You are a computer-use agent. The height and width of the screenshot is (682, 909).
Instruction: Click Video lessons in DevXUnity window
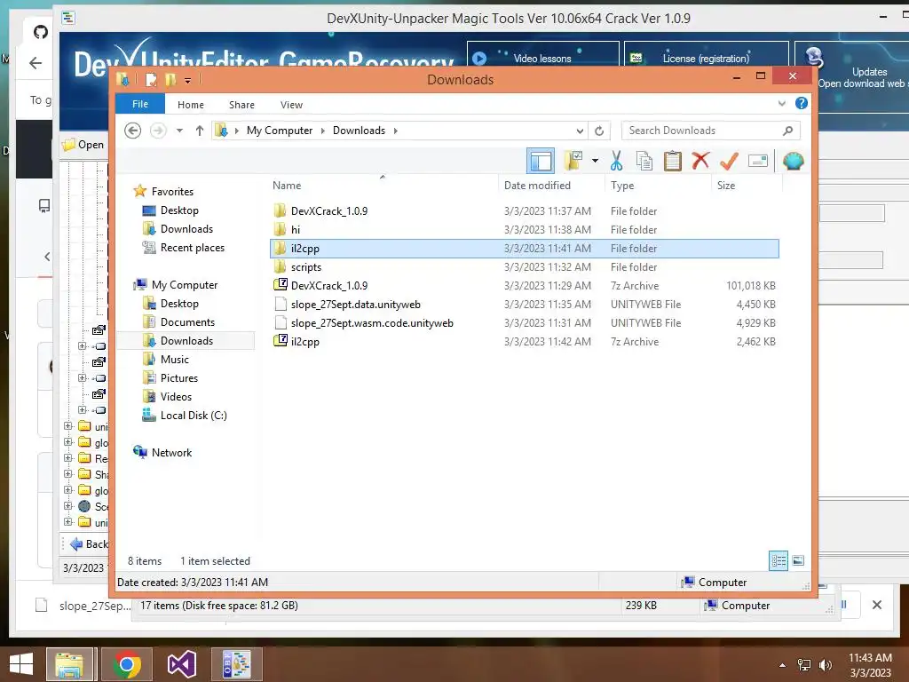tap(542, 58)
